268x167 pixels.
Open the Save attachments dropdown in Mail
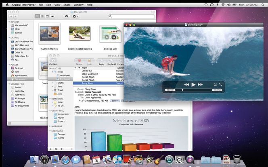(115, 101)
